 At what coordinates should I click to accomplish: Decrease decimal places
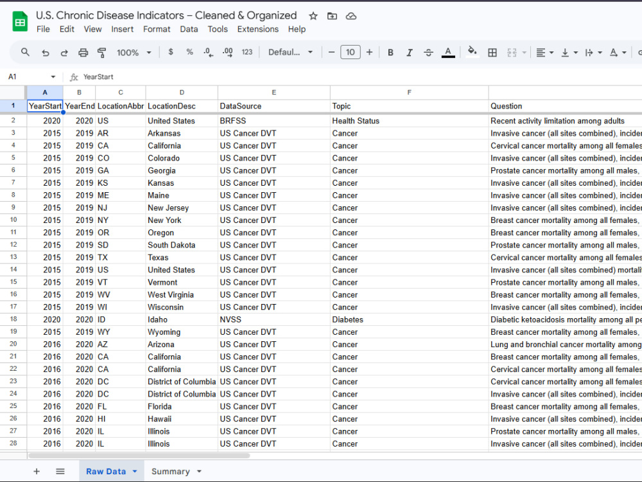208,52
